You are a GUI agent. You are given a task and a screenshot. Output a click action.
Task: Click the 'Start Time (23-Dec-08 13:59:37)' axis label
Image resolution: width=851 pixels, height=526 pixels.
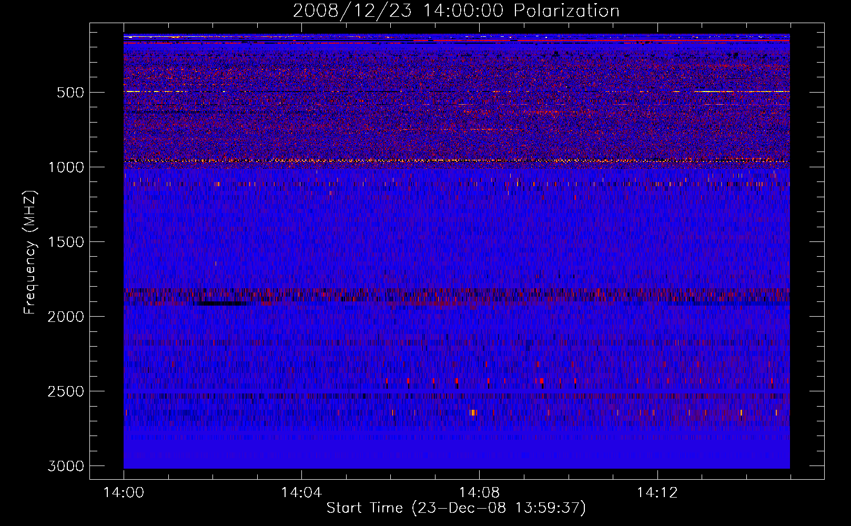point(456,508)
